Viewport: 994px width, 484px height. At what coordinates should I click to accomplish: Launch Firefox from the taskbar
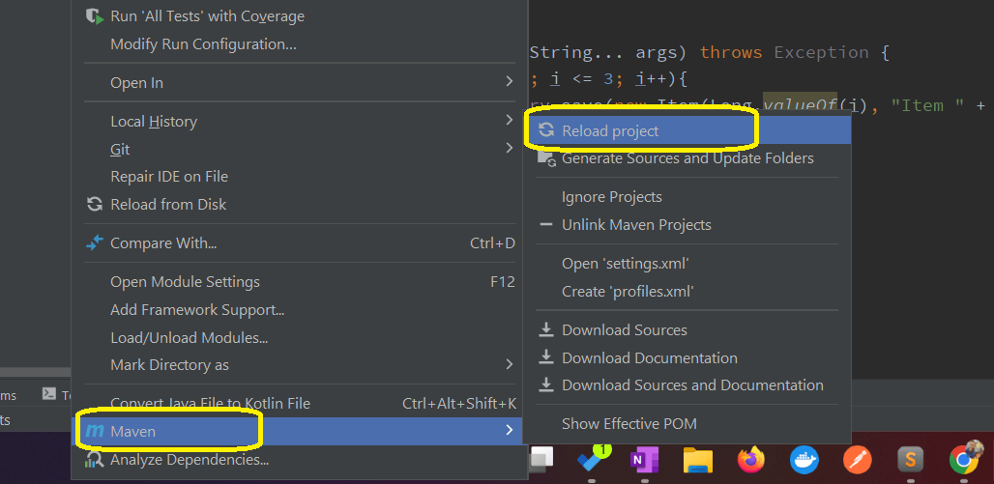tap(751, 460)
